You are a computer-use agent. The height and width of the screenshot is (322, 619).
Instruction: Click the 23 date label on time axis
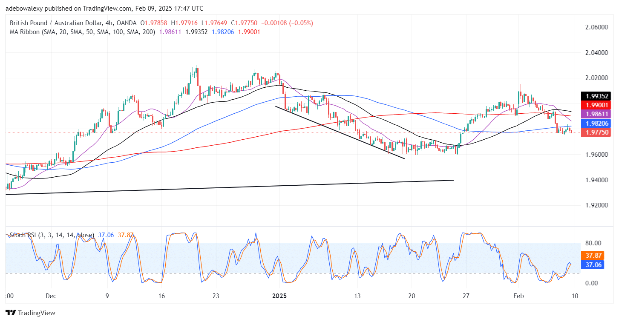pyautogui.click(x=216, y=296)
